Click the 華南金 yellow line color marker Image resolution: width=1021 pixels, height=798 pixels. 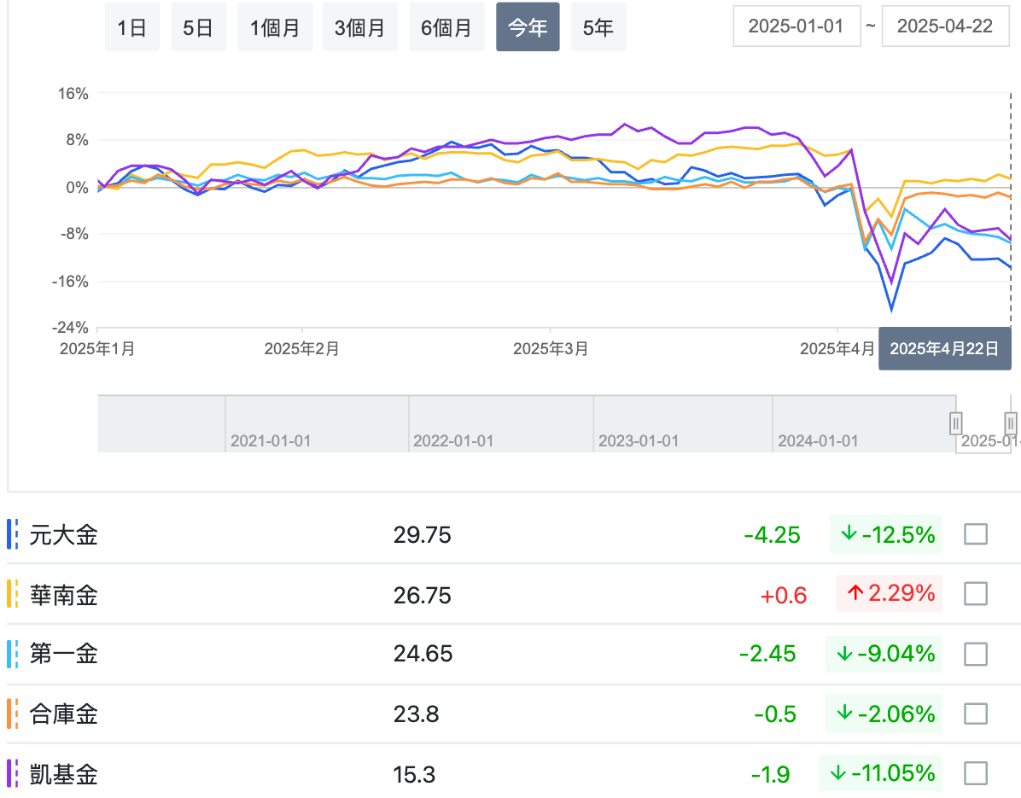[x=12, y=594]
